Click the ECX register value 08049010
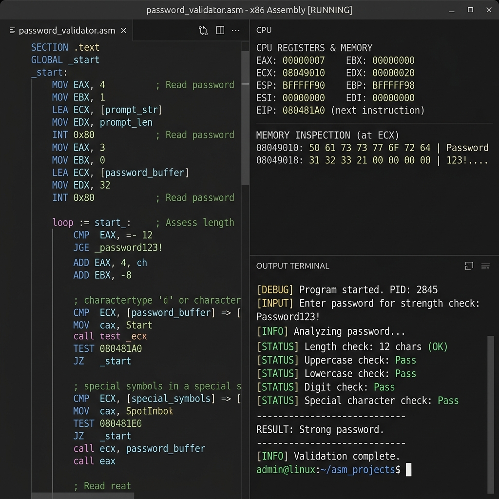The width and height of the screenshot is (499, 499). [x=304, y=73]
